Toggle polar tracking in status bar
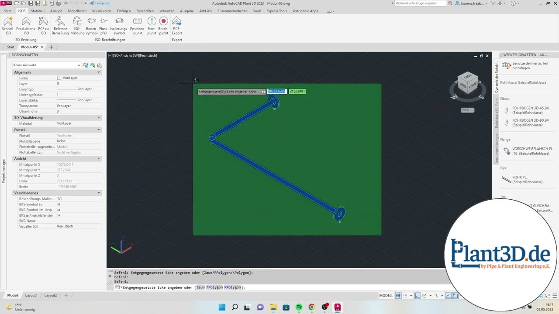The image size is (559, 314). pos(424,295)
